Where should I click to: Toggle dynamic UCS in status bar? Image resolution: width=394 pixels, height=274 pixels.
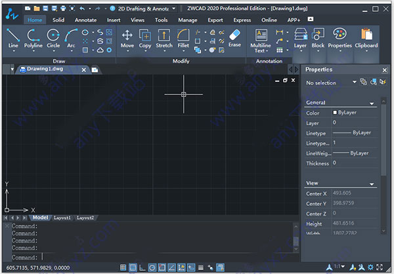181,267
